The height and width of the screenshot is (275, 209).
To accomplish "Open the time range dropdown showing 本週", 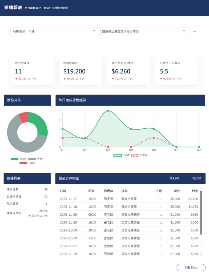I will (54, 31).
